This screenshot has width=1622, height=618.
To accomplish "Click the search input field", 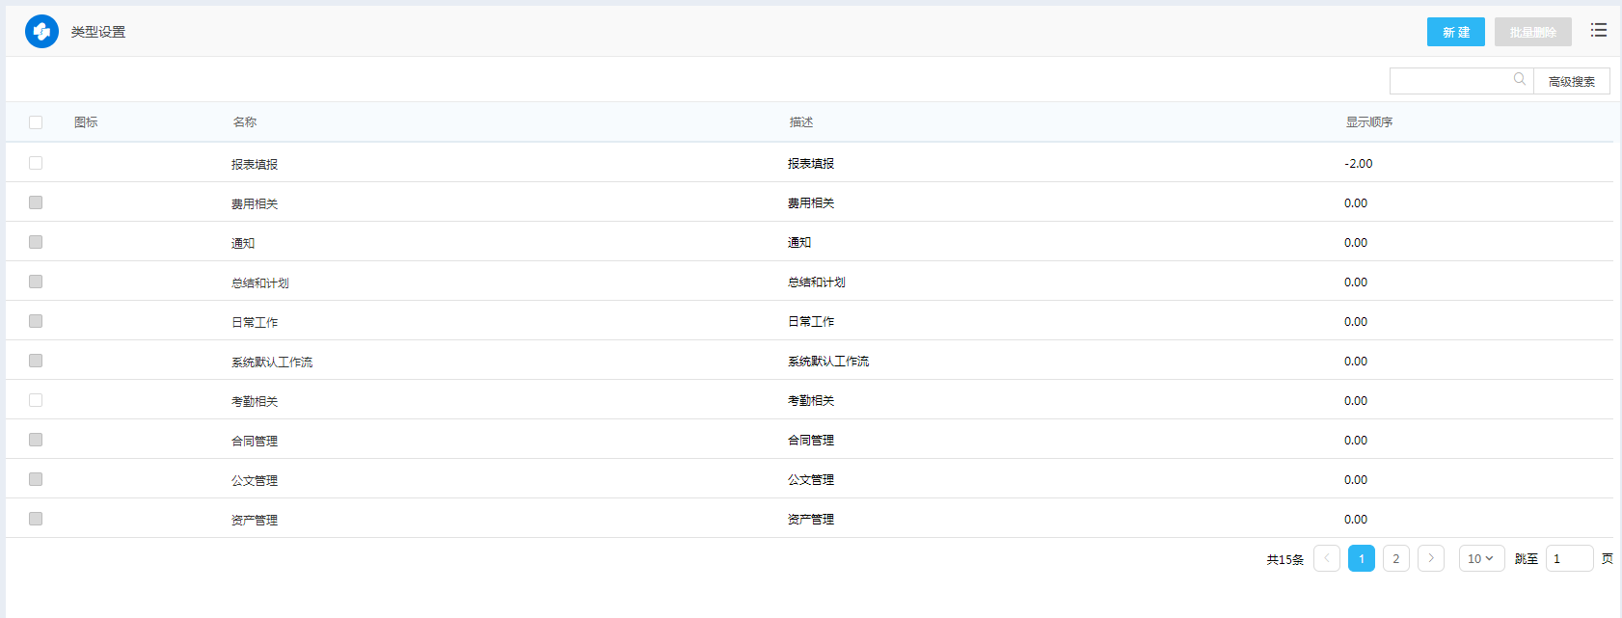I will (x=1449, y=81).
